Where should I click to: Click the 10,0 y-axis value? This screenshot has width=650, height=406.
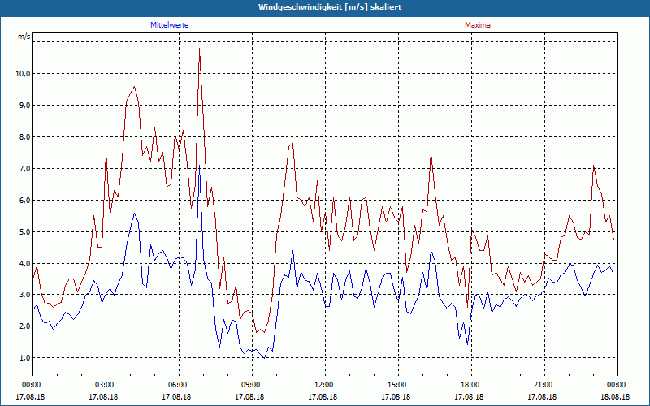coord(22,74)
